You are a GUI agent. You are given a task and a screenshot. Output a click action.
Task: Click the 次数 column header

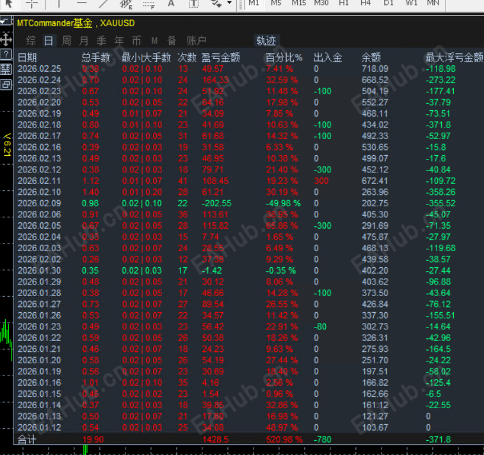click(187, 58)
